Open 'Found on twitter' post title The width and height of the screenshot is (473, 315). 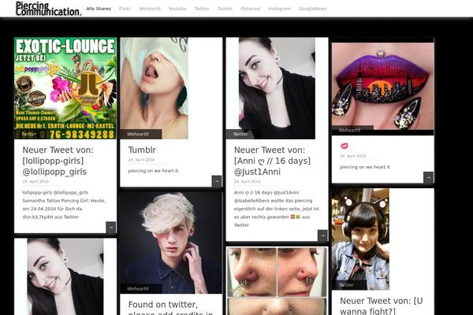[170, 309]
